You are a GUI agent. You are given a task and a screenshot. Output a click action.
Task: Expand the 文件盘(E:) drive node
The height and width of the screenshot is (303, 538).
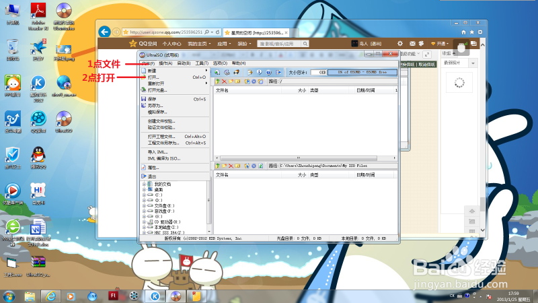144,206
